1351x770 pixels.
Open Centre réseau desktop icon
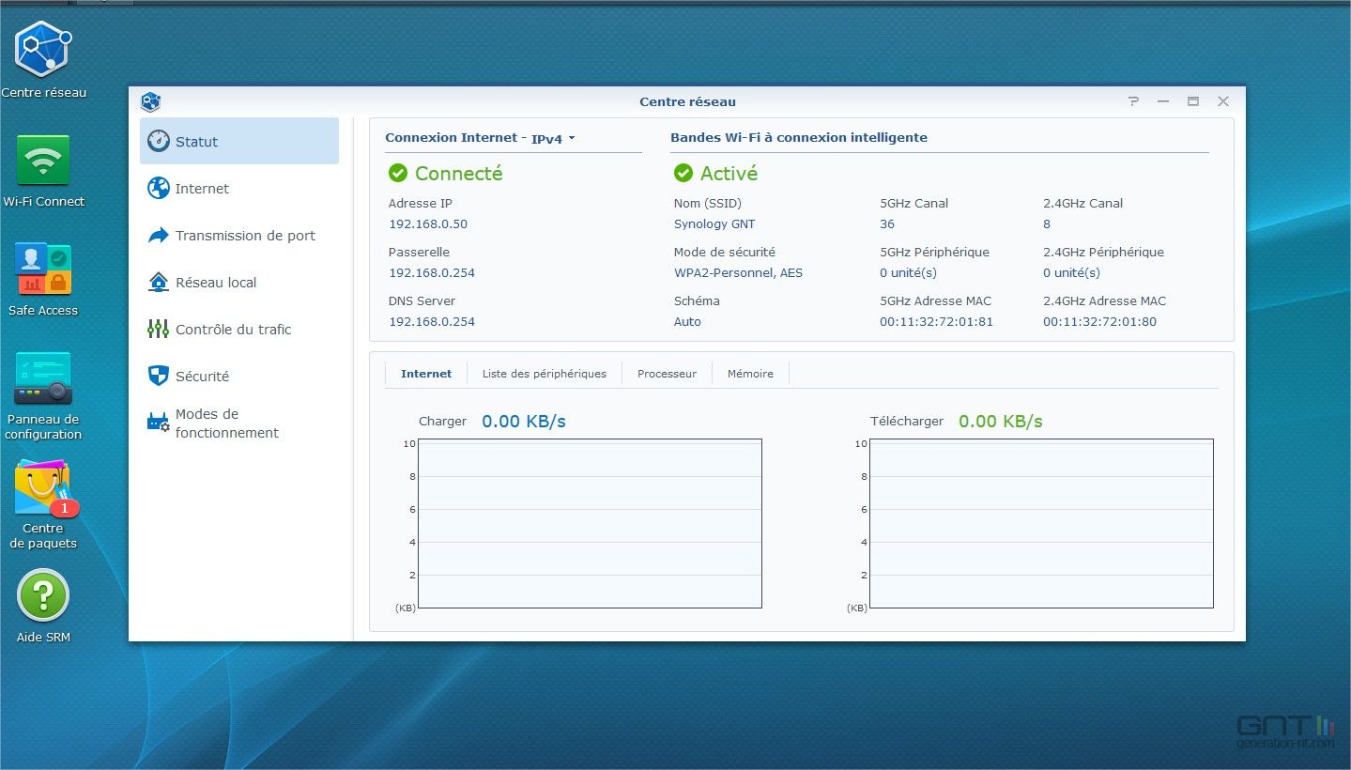pyautogui.click(x=43, y=51)
